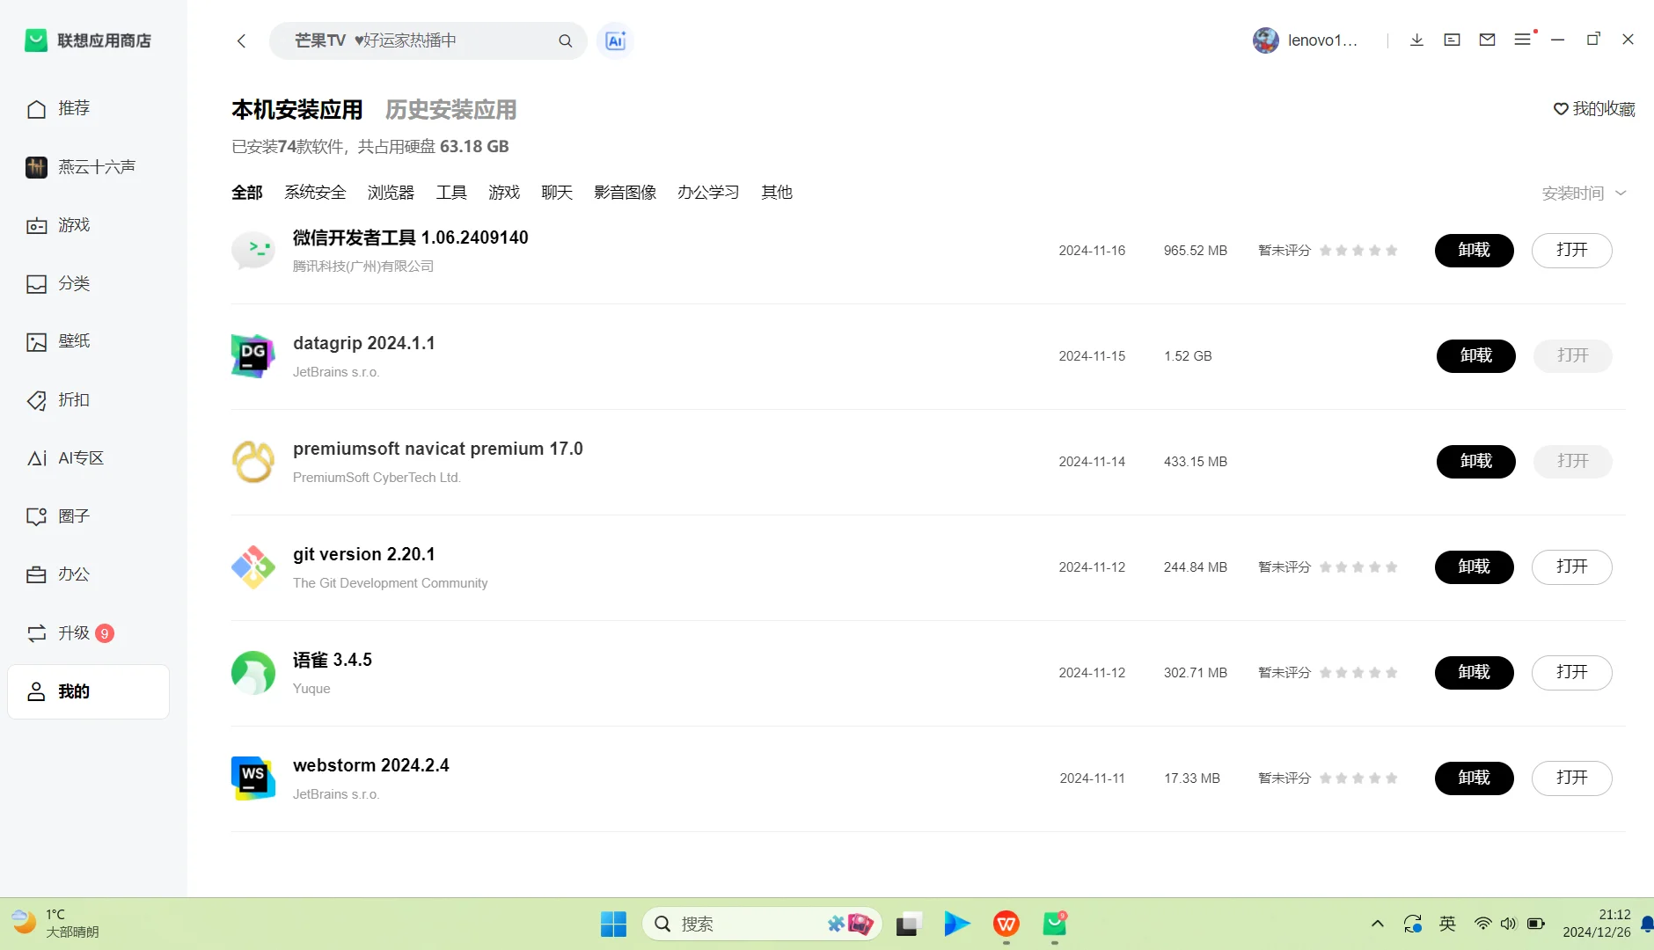Select 我的 in the sidebar
Image resolution: width=1654 pixels, height=950 pixels.
coord(88,691)
